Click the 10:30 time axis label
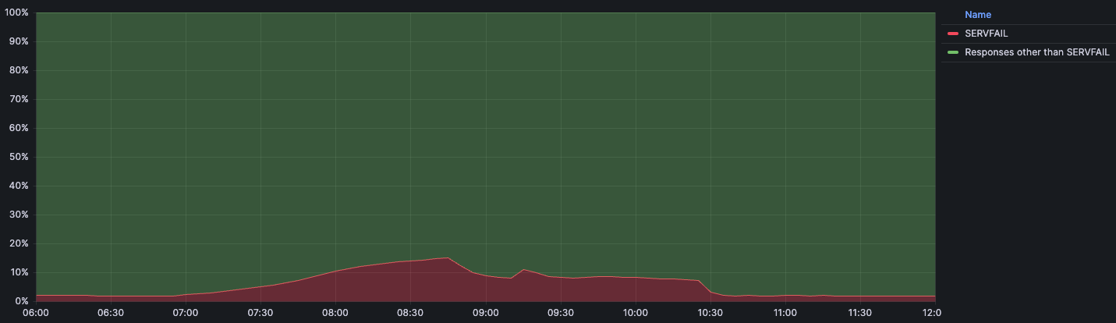The height and width of the screenshot is (323, 1116). [710, 313]
